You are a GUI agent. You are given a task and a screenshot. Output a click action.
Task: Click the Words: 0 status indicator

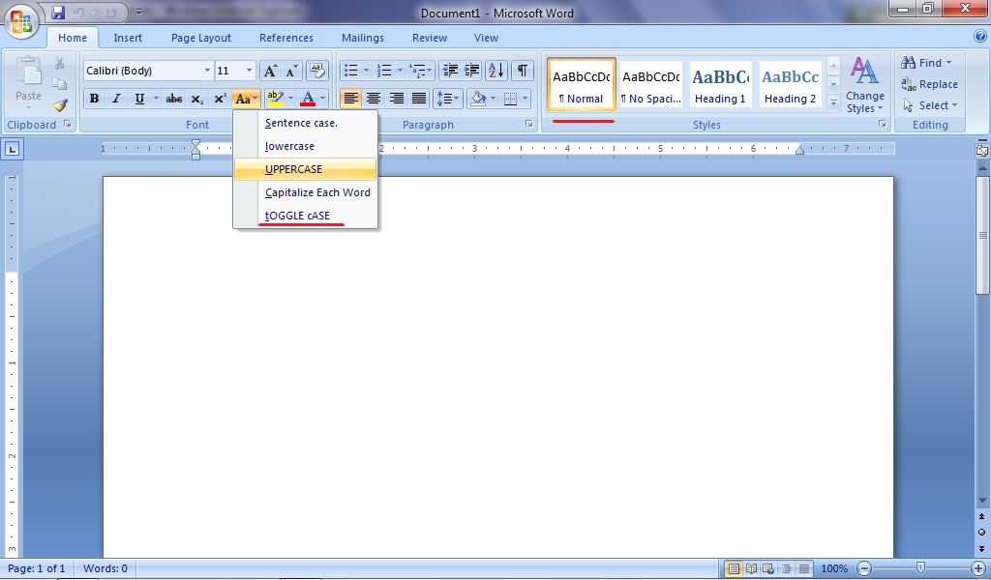(105, 568)
